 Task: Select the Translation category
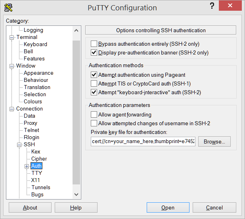click(x=37, y=87)
